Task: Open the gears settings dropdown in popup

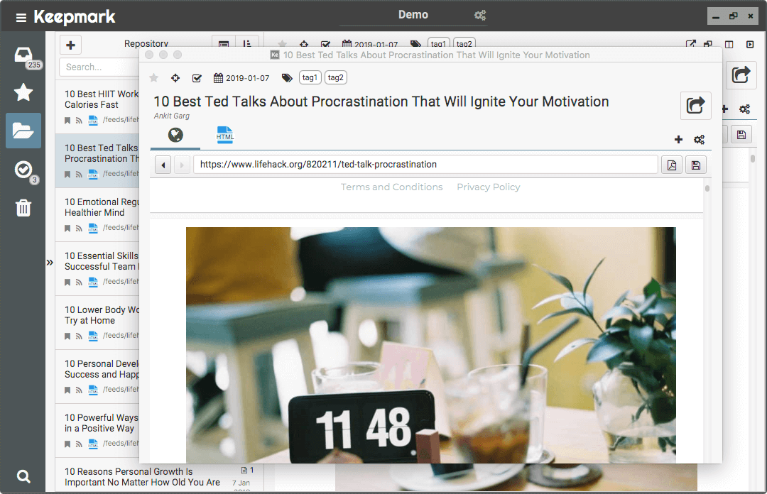Action: (699, 140)
